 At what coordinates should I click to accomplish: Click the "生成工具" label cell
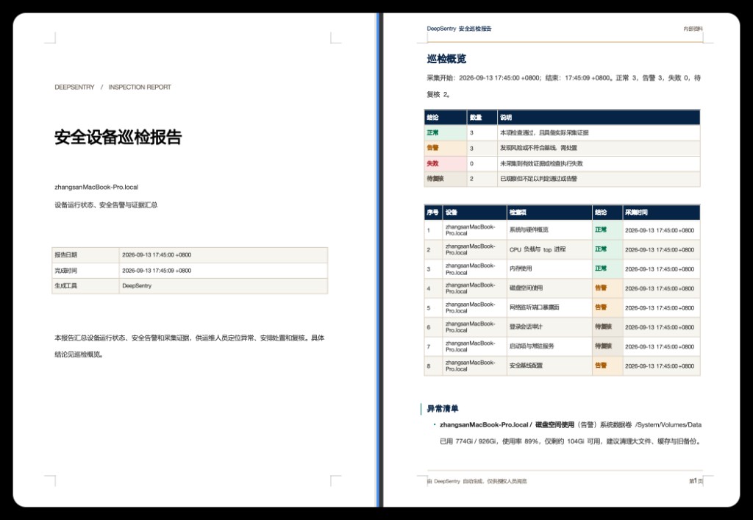(85, 285)
